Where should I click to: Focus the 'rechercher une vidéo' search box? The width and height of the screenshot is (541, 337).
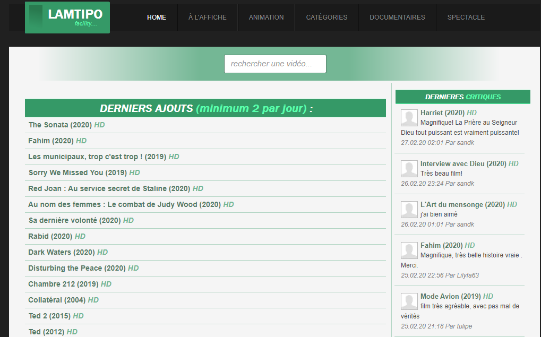pos(275,64)
